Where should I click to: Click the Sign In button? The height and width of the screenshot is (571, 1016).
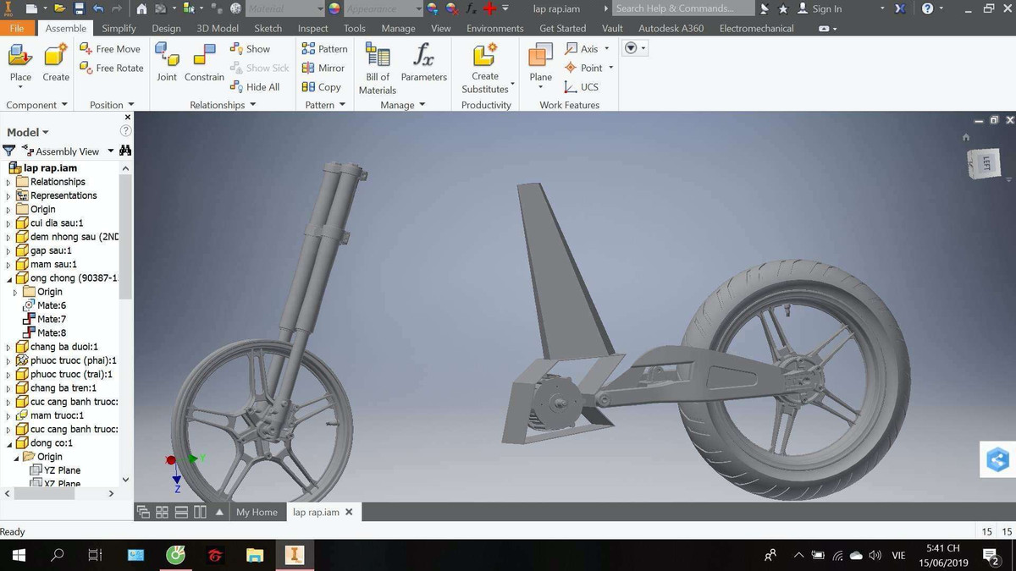tap(820, 8)
